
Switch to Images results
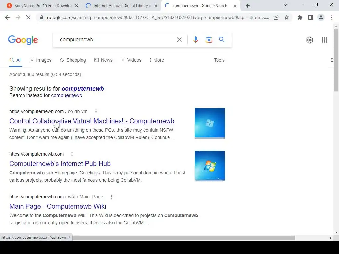pyautogui.click(x=41, y=60)
